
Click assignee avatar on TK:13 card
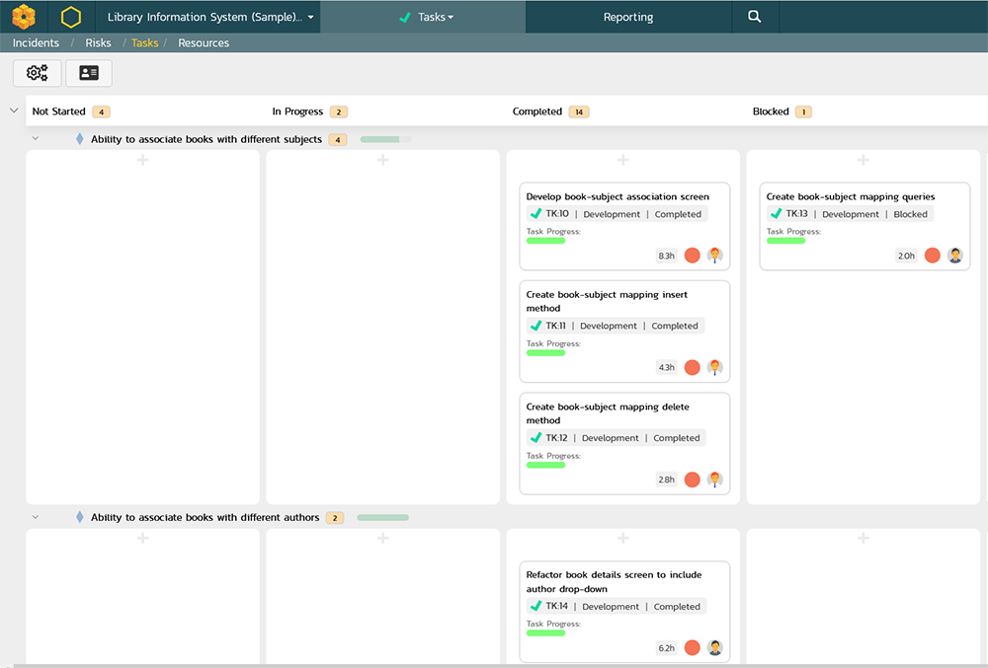pos(955,256)
